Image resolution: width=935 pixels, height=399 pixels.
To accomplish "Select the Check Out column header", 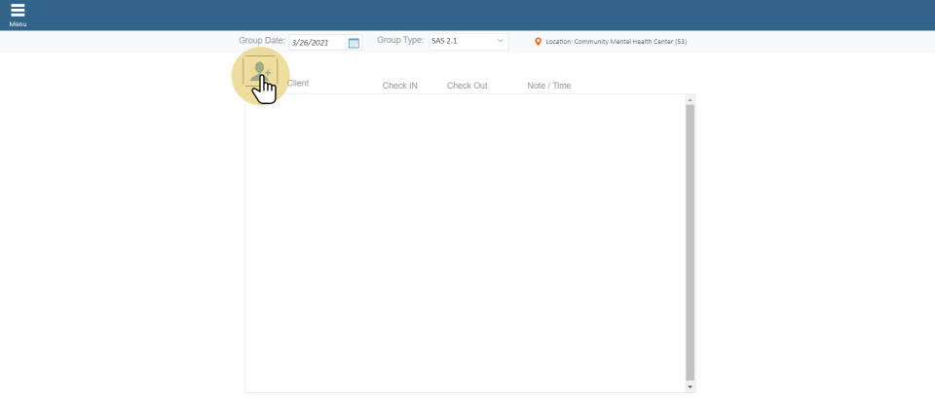I will (x=467, y=86).
